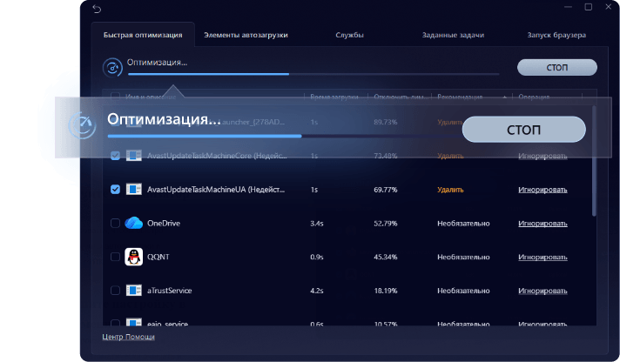Click the 52.79% value in OneDrive row

click(386, 224)
